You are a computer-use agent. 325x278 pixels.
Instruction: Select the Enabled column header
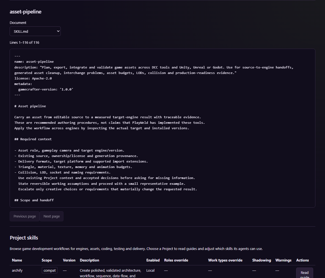(x=153, y=260)
